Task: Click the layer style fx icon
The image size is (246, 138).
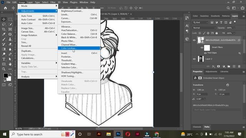Action: pyautogui.click(x=213, y=66)
